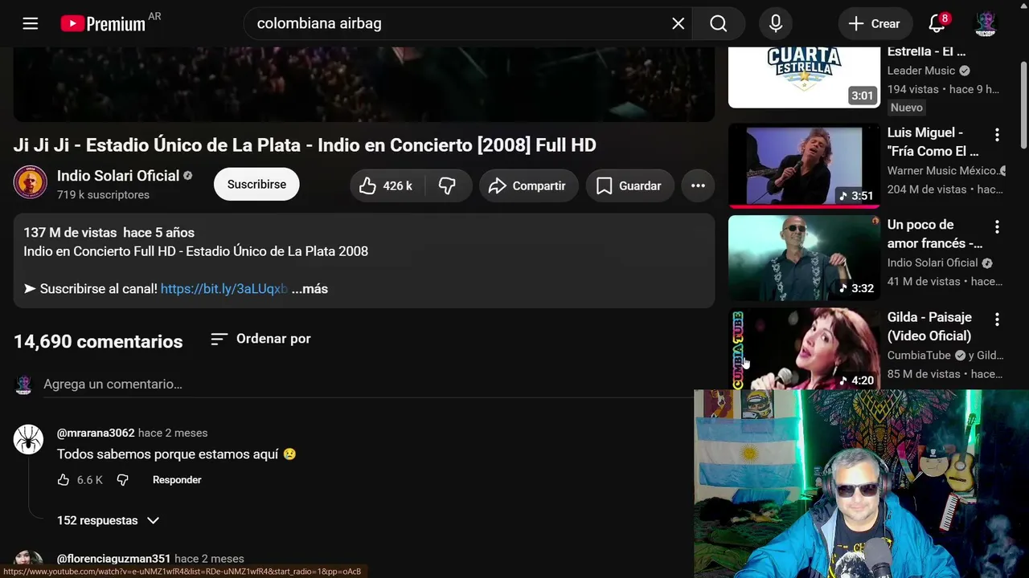This screenshot has height=578, width=1029.
Task: Click 'Todos sabemos porque estamos aquí' comment text
Action: pos(168,454)
